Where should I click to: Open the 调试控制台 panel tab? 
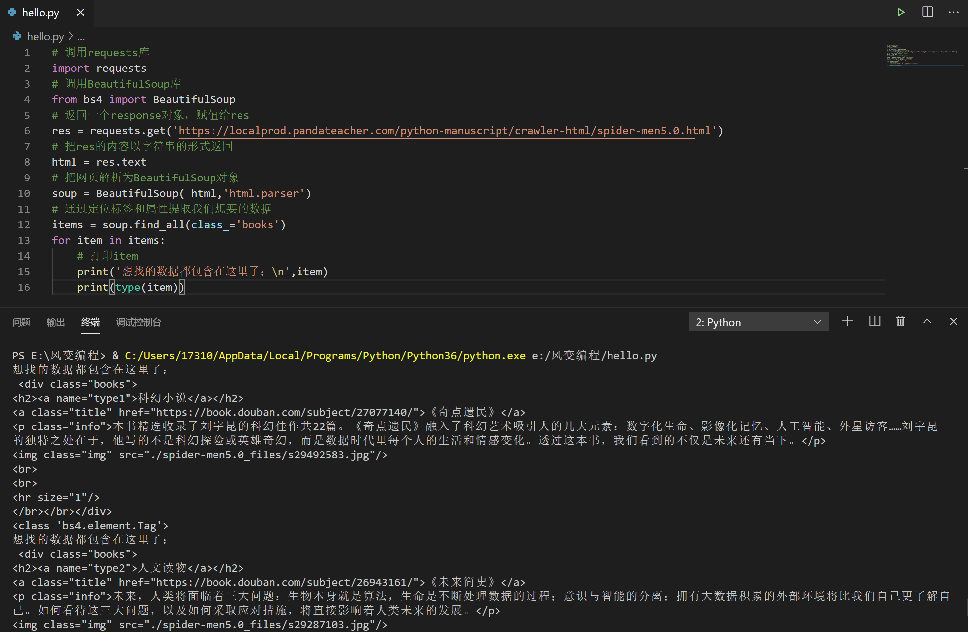(x=139, y=322)
